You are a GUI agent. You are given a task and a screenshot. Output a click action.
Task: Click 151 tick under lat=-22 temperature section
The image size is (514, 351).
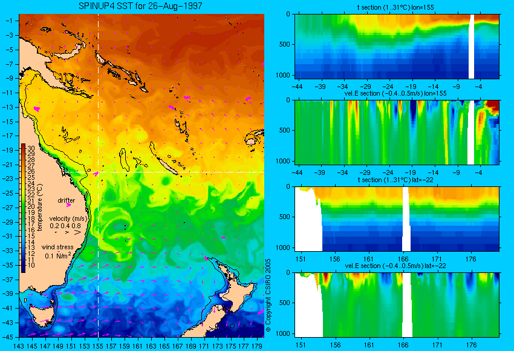(x=301, y=259)
